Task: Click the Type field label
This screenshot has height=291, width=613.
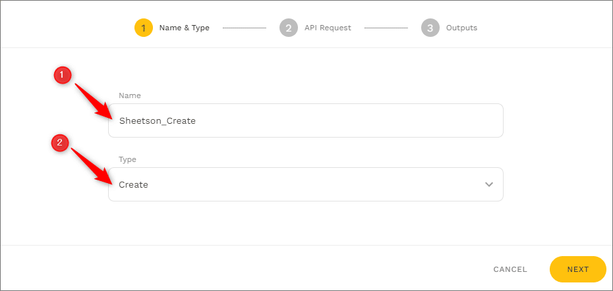Action: tap(127, 159)
